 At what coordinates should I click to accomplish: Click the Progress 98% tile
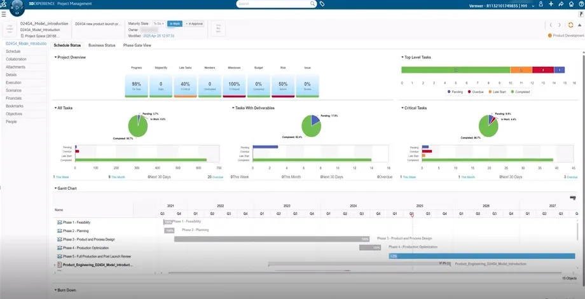pyautogui.click(x=137, y=86)
